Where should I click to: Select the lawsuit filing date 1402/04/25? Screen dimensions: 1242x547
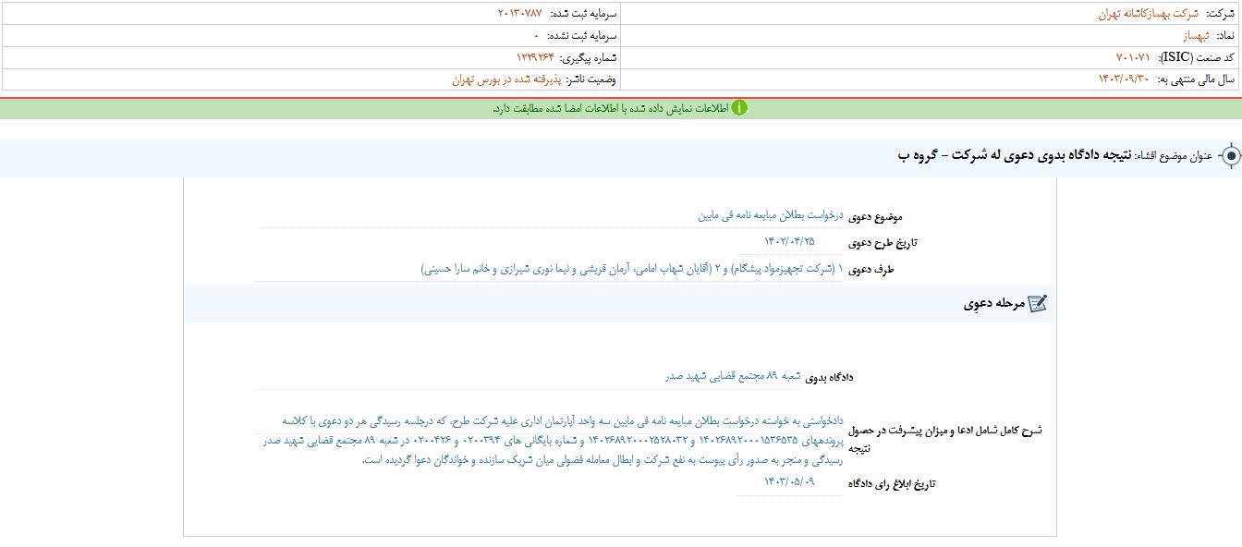(x=789, y=242)
